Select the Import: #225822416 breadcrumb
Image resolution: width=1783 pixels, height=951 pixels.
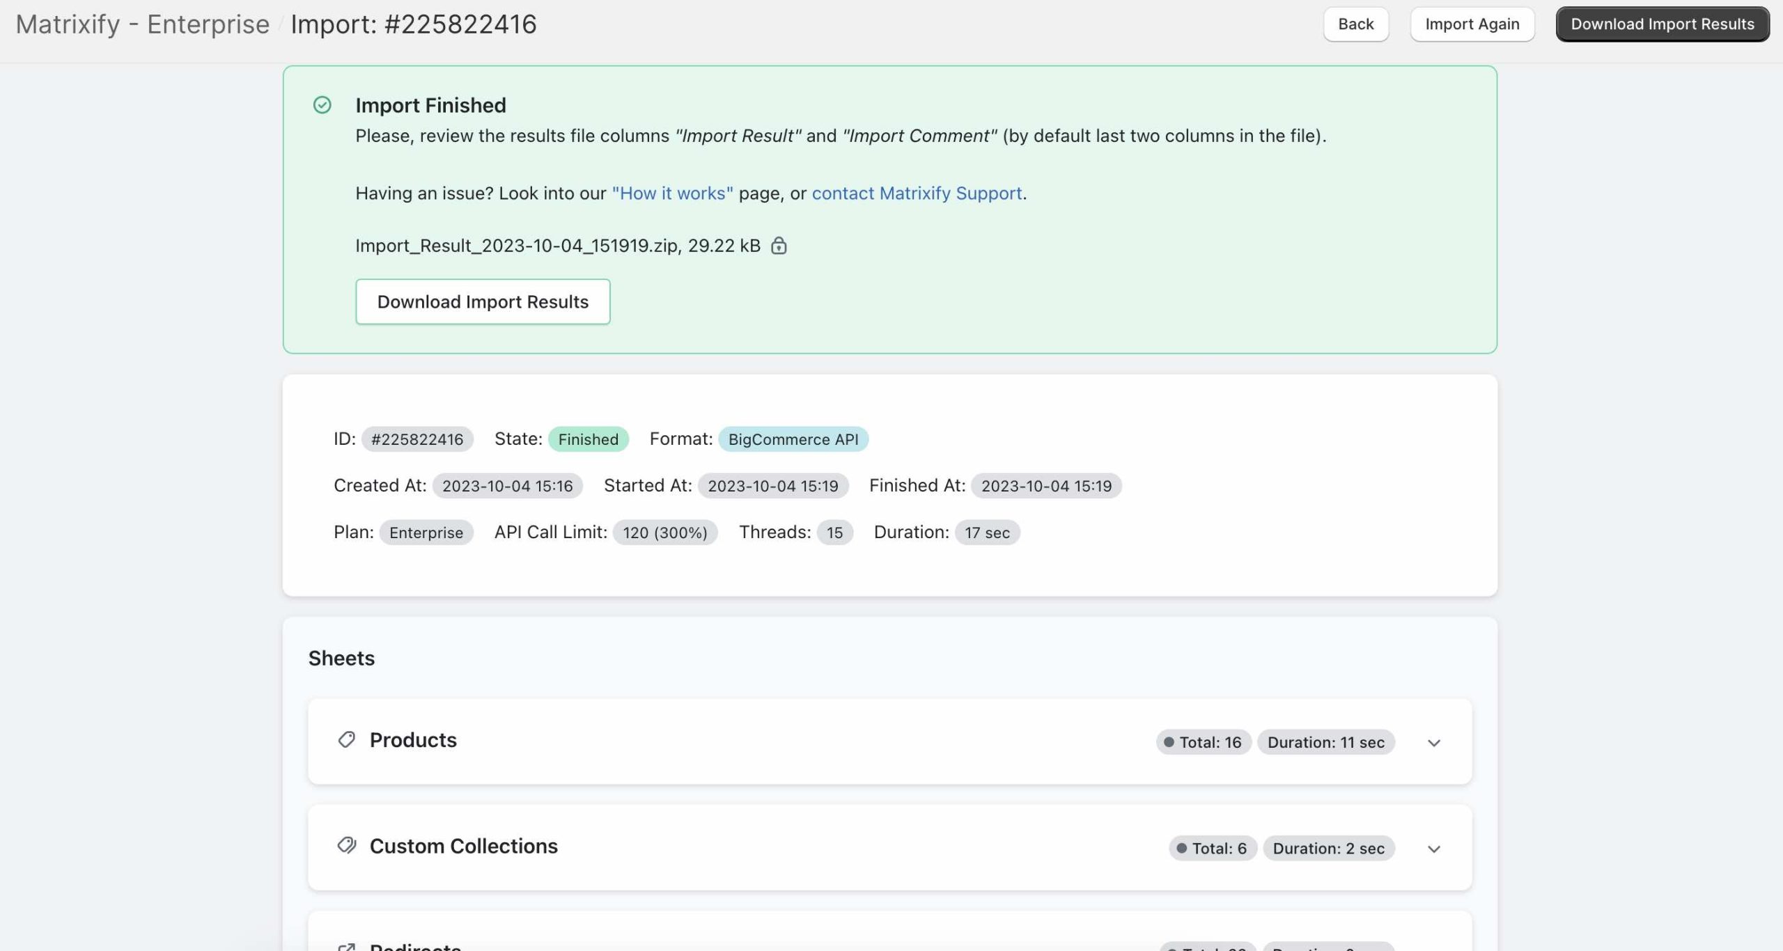point(414,24)
